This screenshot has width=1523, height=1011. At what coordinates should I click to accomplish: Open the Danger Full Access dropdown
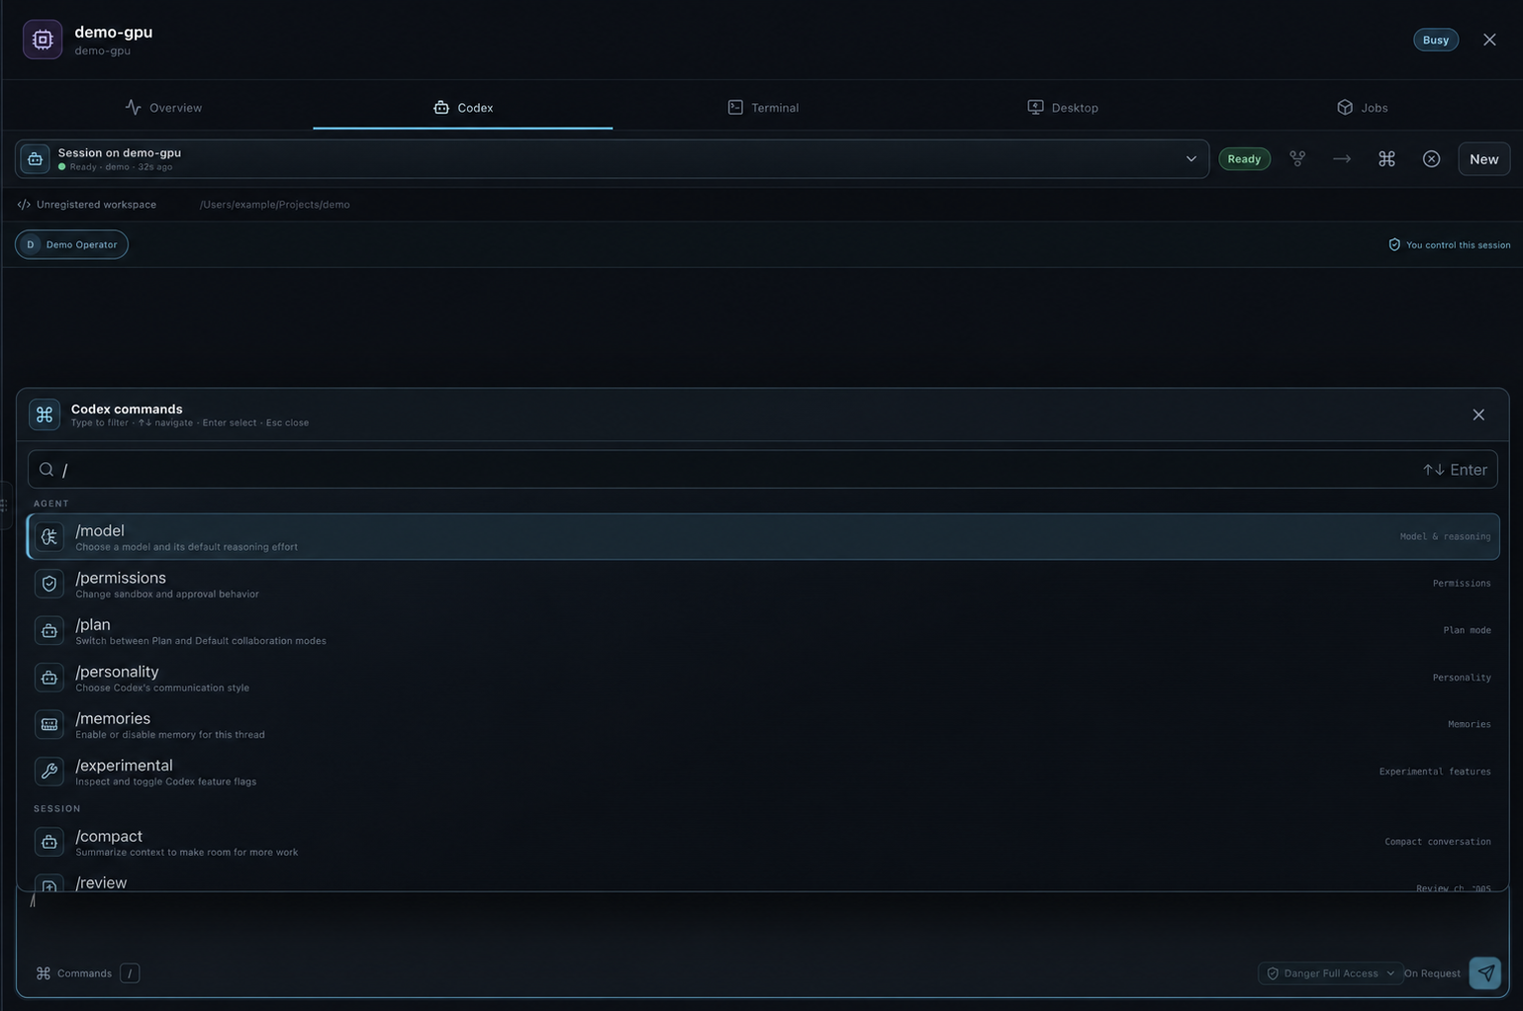tap(1330, 973)
